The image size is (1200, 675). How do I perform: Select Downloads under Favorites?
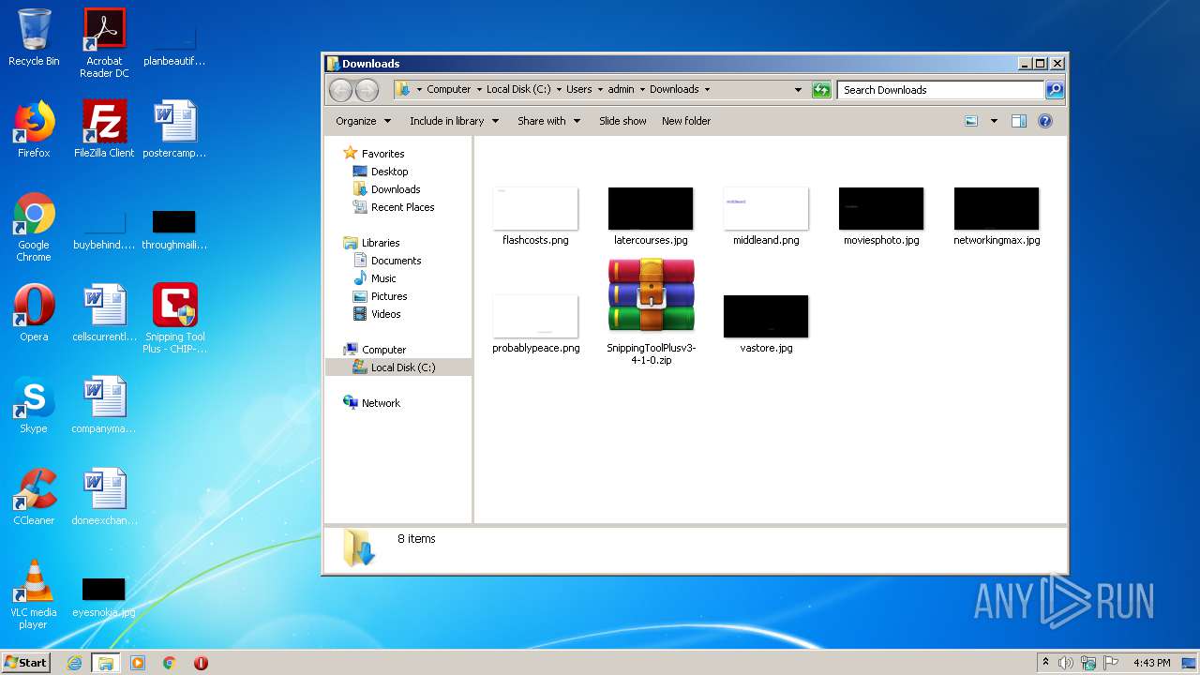[x=395, y=189]
